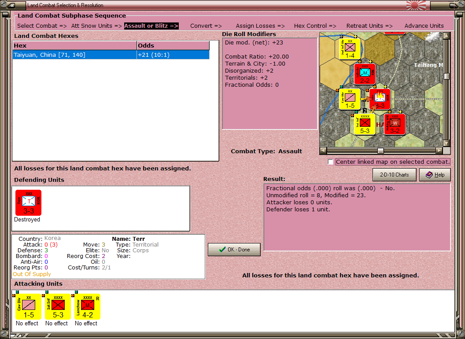The width and height of the screenshot is (465, 339).
Task: Select the 1st Inf 5-3 attacking unit
Action: click(58, 307)
